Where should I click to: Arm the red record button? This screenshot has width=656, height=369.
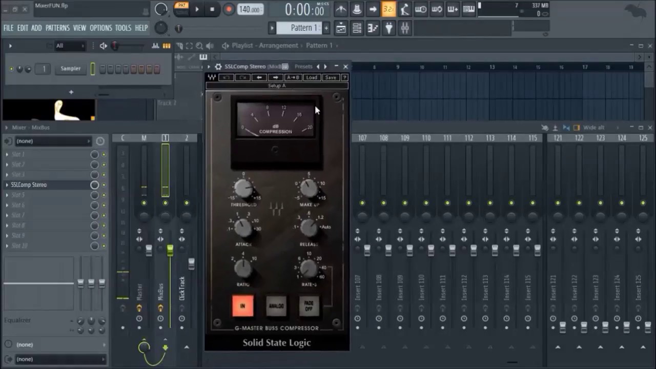coord(229,9)
